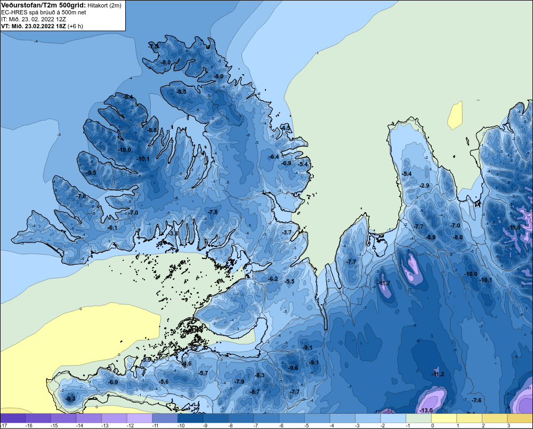Click the 3 label on the color scale
533x429 pixels.
(508, 426)
